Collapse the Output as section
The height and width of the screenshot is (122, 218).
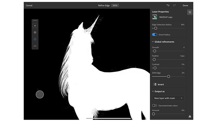click(x=153, y=91)
